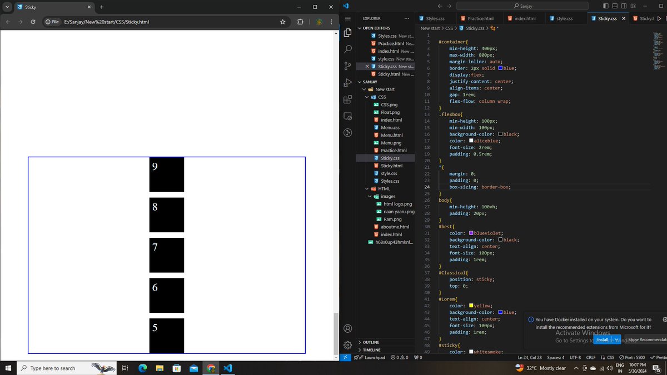667x375 pixels.
Task: Open Task View on the taskbar
Action: (125, 368)
